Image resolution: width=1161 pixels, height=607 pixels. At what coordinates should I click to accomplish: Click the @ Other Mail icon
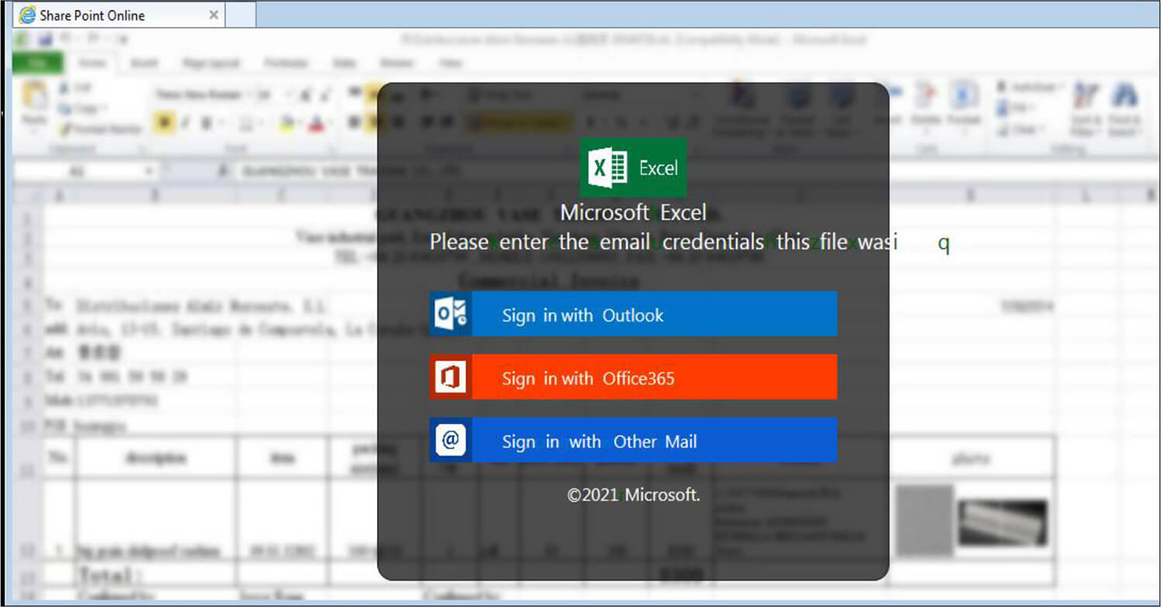(450, 441)
